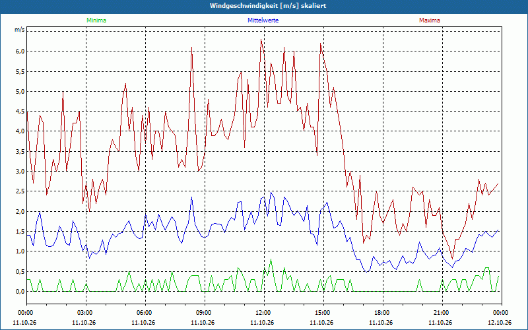Click the 3,0 y-axis value label
Screen dimensions: 528x330
pos(20,172)
